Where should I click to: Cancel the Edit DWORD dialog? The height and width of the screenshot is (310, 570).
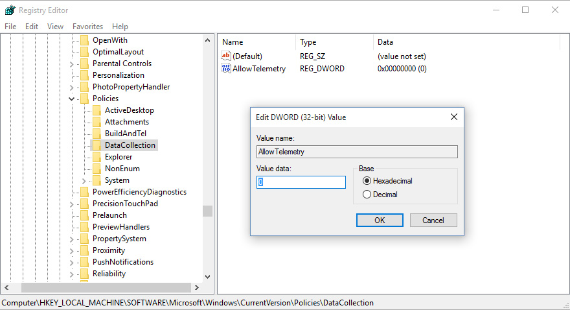(433, 220)
